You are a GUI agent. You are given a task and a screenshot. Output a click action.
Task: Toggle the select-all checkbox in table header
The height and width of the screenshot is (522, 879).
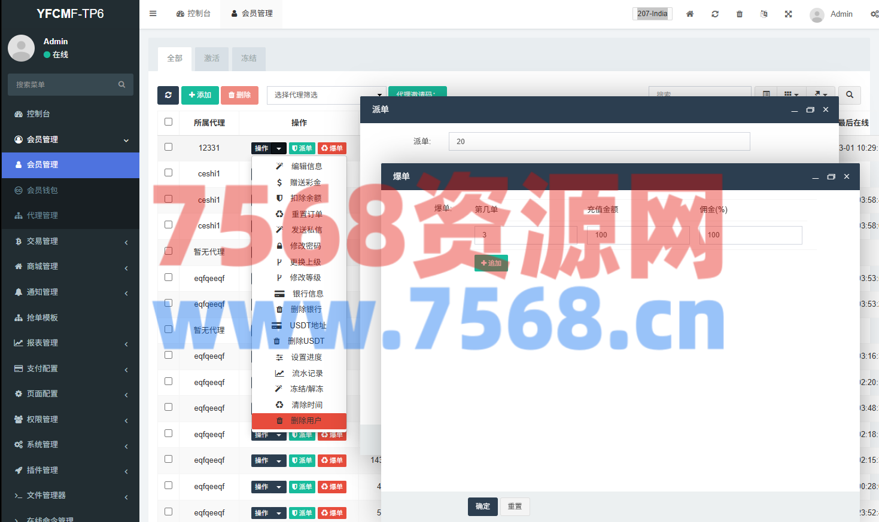169,122
